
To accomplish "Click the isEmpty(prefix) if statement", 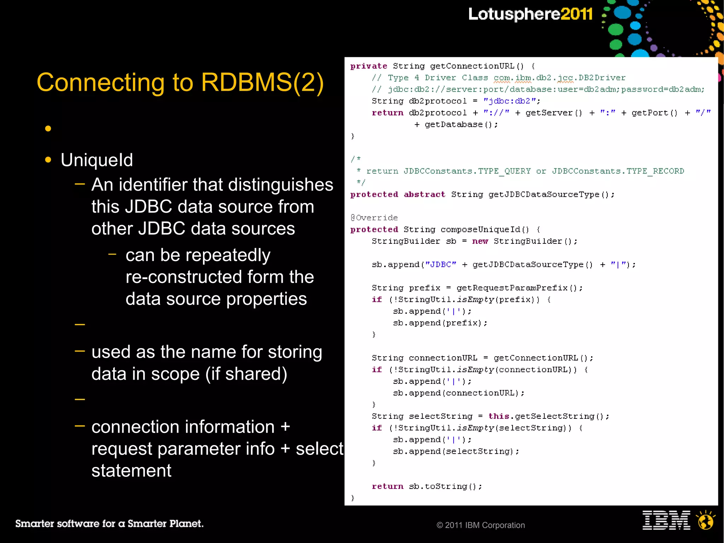I will click(461, 300).
